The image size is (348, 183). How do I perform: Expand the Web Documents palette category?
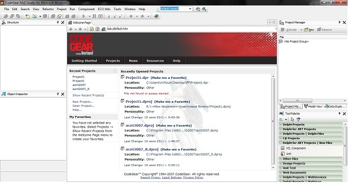pyautogui.click(x=280, y=172)
